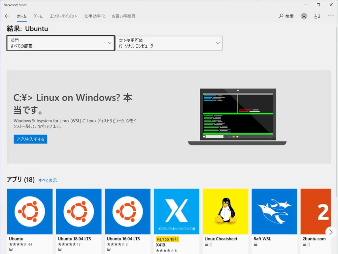Click the Ubuntu 18.04 LTS title text

click(74, 239)
